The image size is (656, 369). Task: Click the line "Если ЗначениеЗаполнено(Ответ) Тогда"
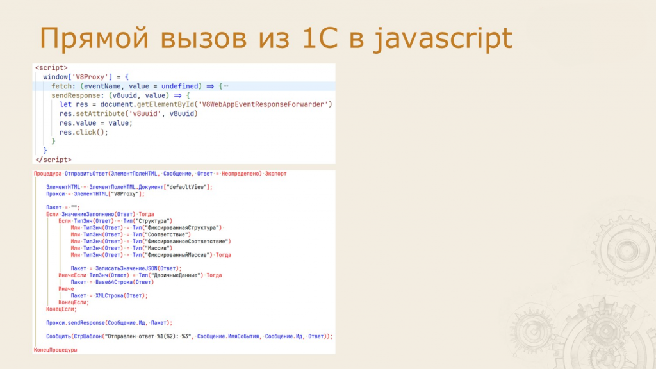pyautogui.click(x=100, y=214)
